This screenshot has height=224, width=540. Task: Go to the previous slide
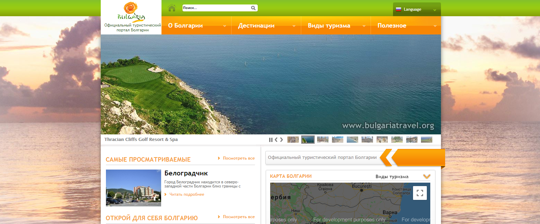pos(276,140)
